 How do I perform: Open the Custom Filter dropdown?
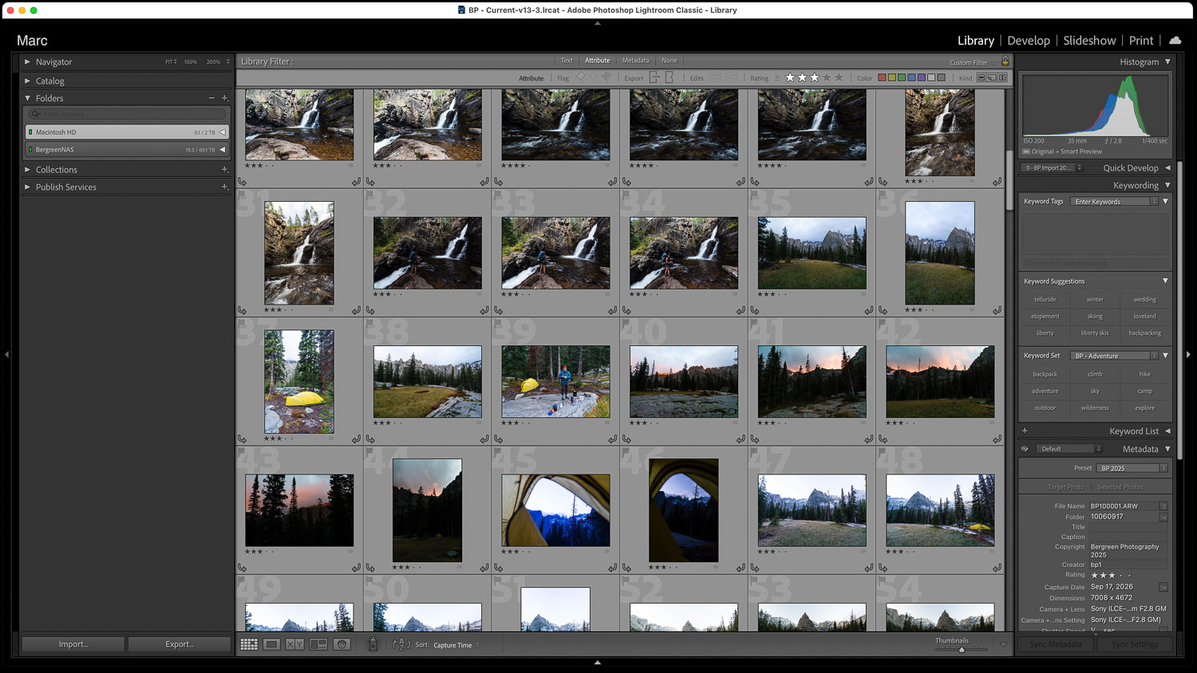point(971,62)
